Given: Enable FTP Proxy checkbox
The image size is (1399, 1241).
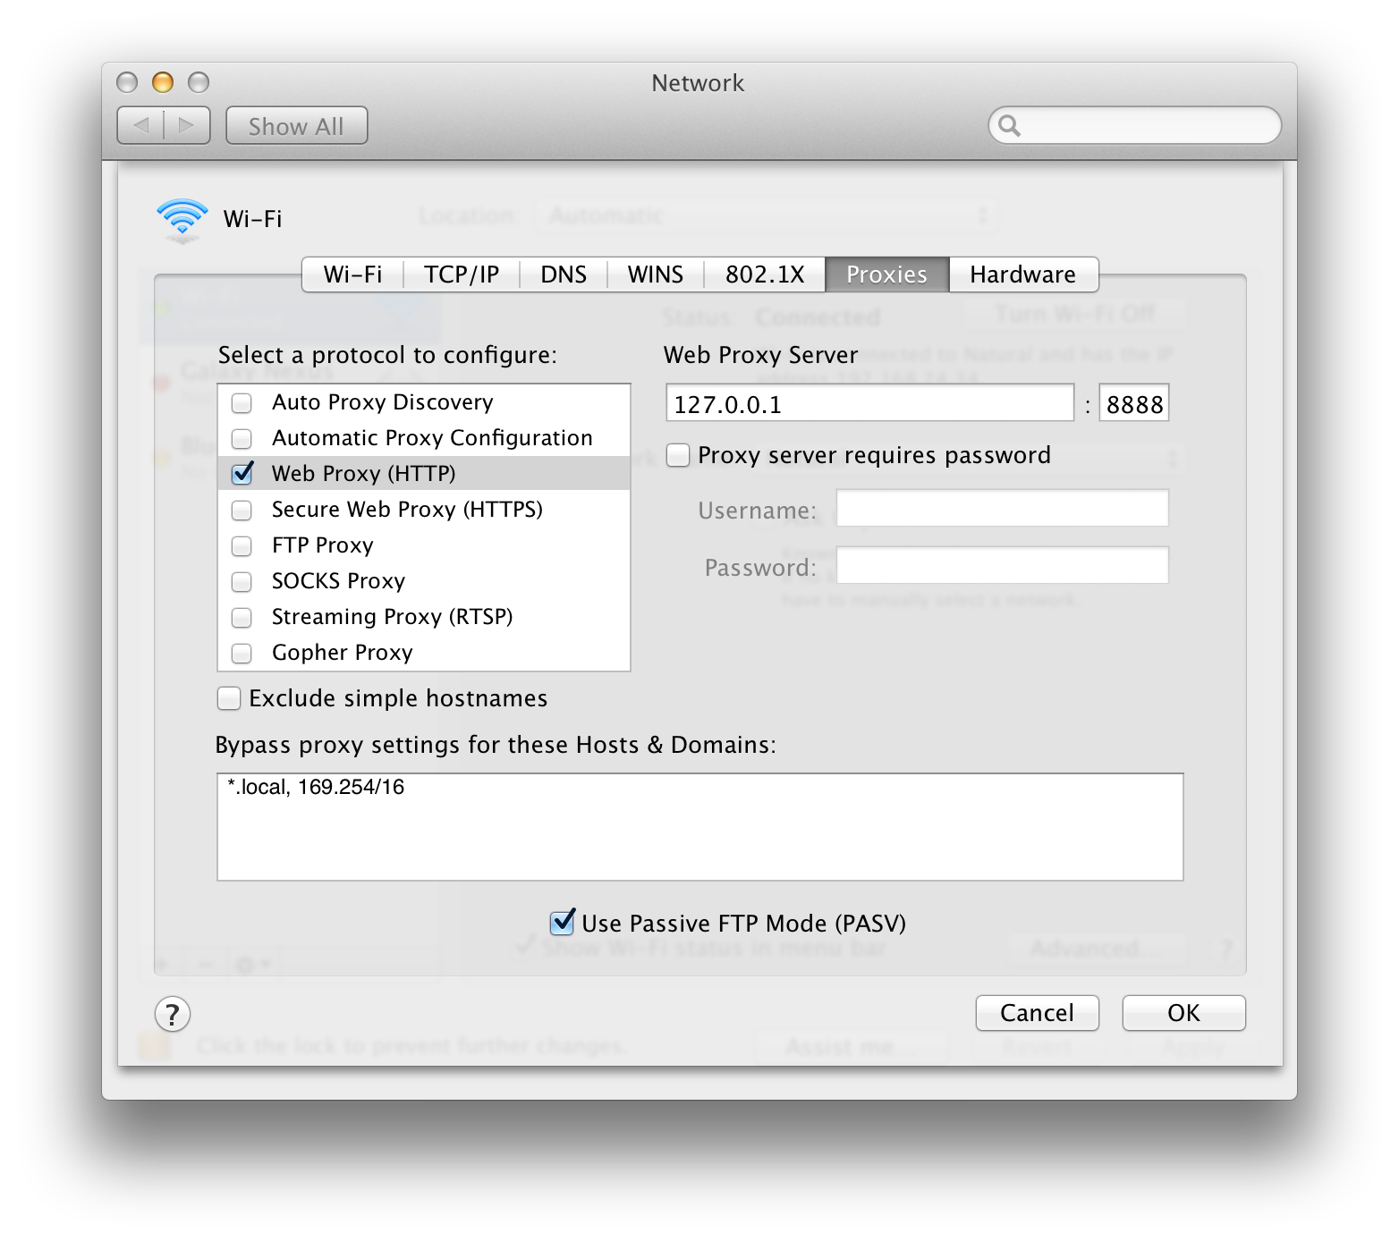Looking at the screenshot, I should 242,546.
